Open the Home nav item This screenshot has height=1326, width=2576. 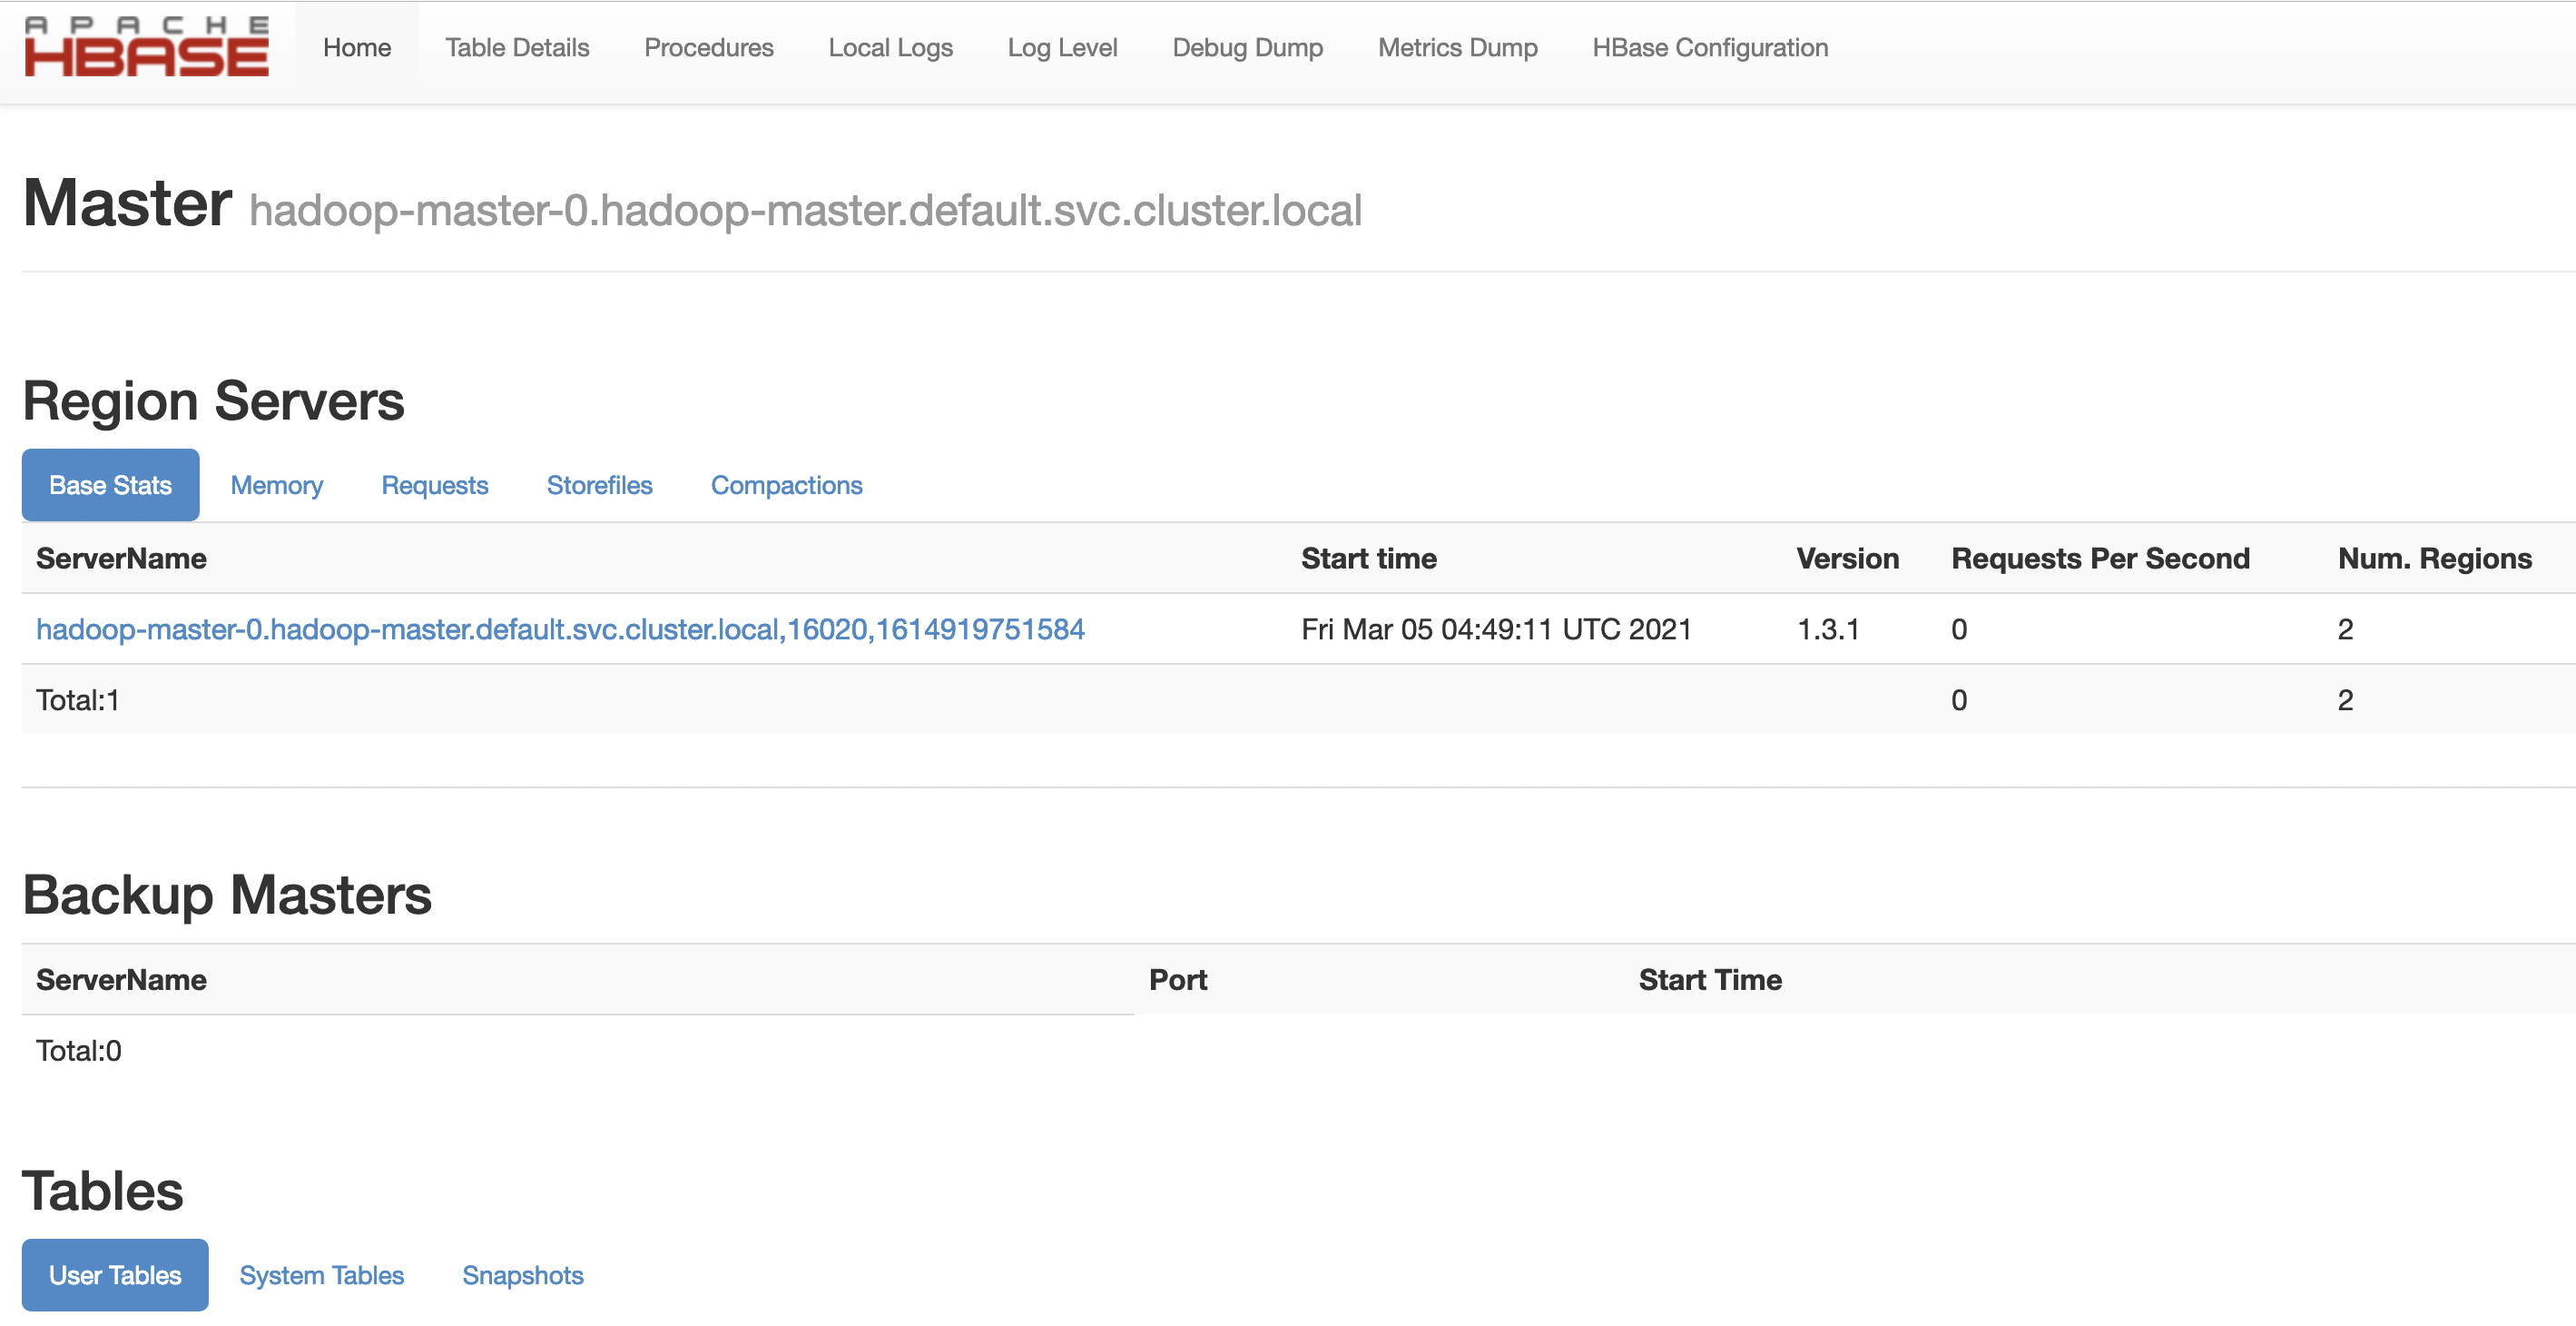click(357, 48)
